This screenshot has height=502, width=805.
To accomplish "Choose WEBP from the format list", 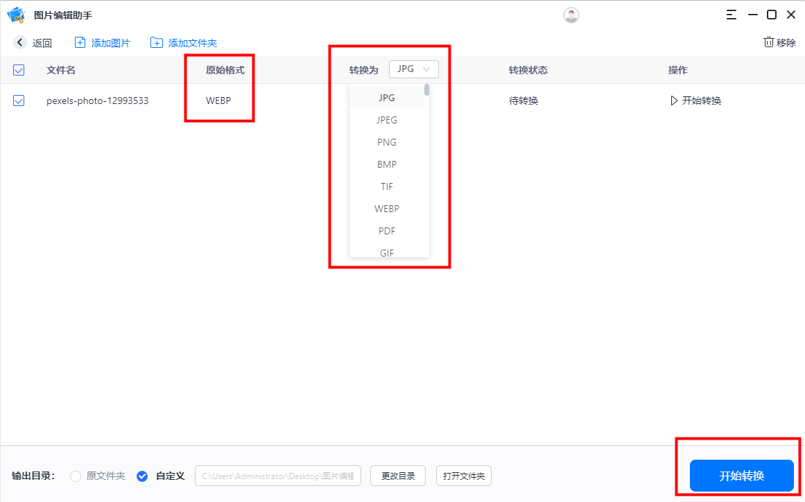I will coord(387,209).
